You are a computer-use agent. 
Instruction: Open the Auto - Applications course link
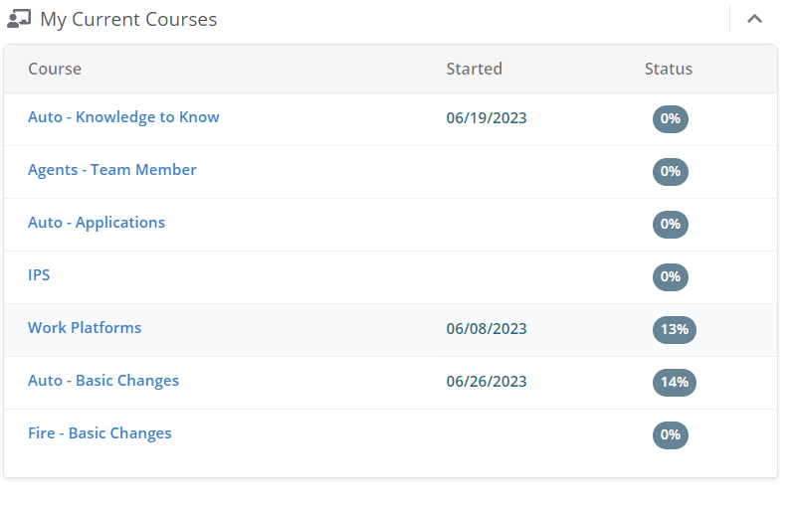coord(97,223)
